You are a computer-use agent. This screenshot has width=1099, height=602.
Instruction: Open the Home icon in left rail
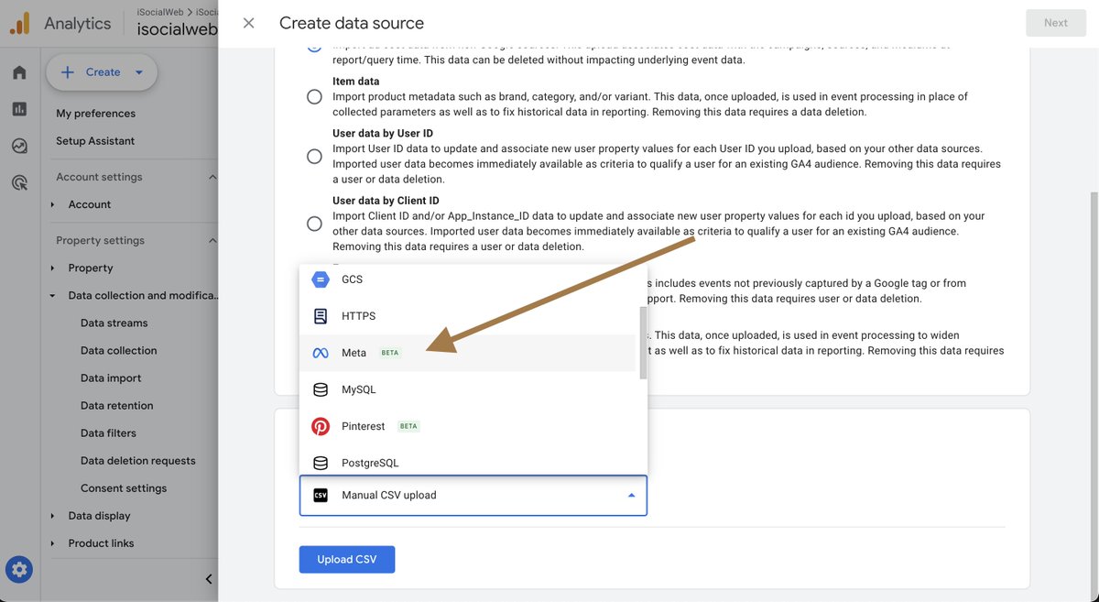coord(19,72)
